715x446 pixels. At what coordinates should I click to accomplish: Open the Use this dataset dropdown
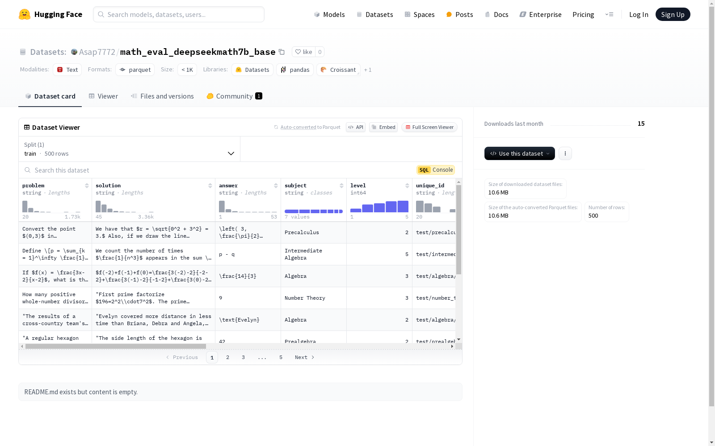520,153
